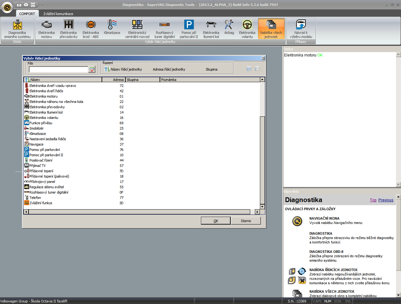
Task: Select Elektronika motoru row in the list
Action: coord(142,96)
